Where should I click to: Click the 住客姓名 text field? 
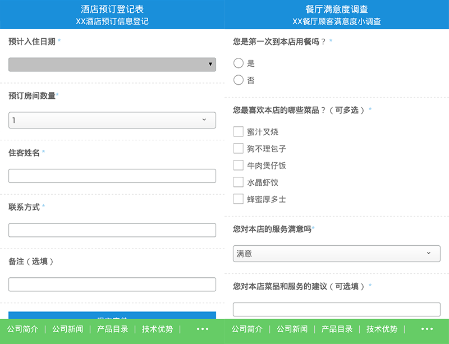pyautogui.click(x=112, y=176)
